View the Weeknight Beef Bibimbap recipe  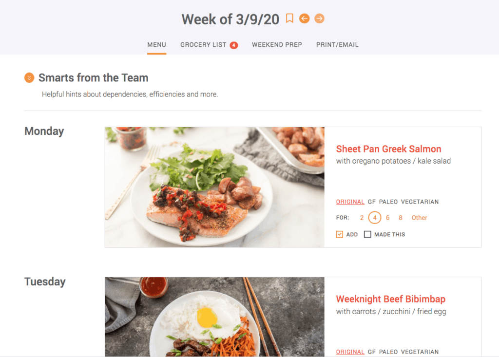point(390,299)
